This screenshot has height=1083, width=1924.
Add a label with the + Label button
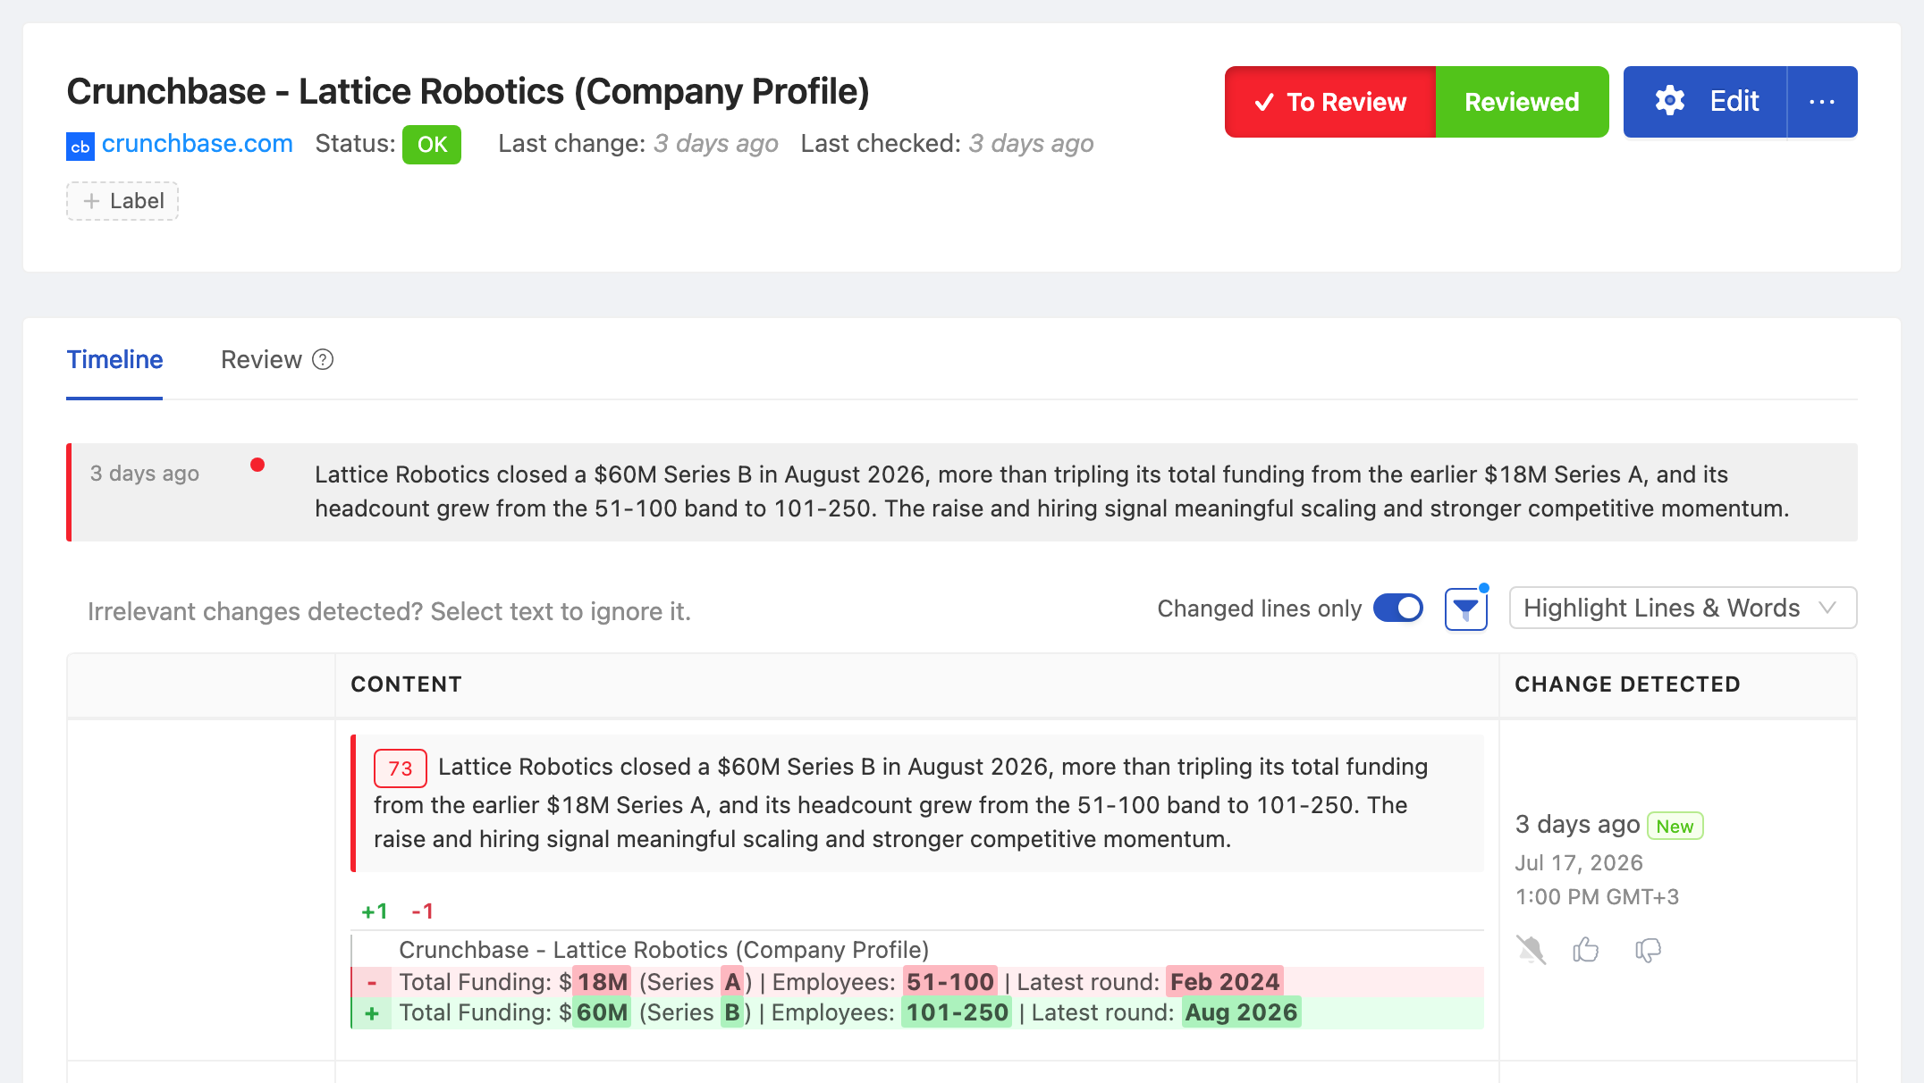coord(122,201)
